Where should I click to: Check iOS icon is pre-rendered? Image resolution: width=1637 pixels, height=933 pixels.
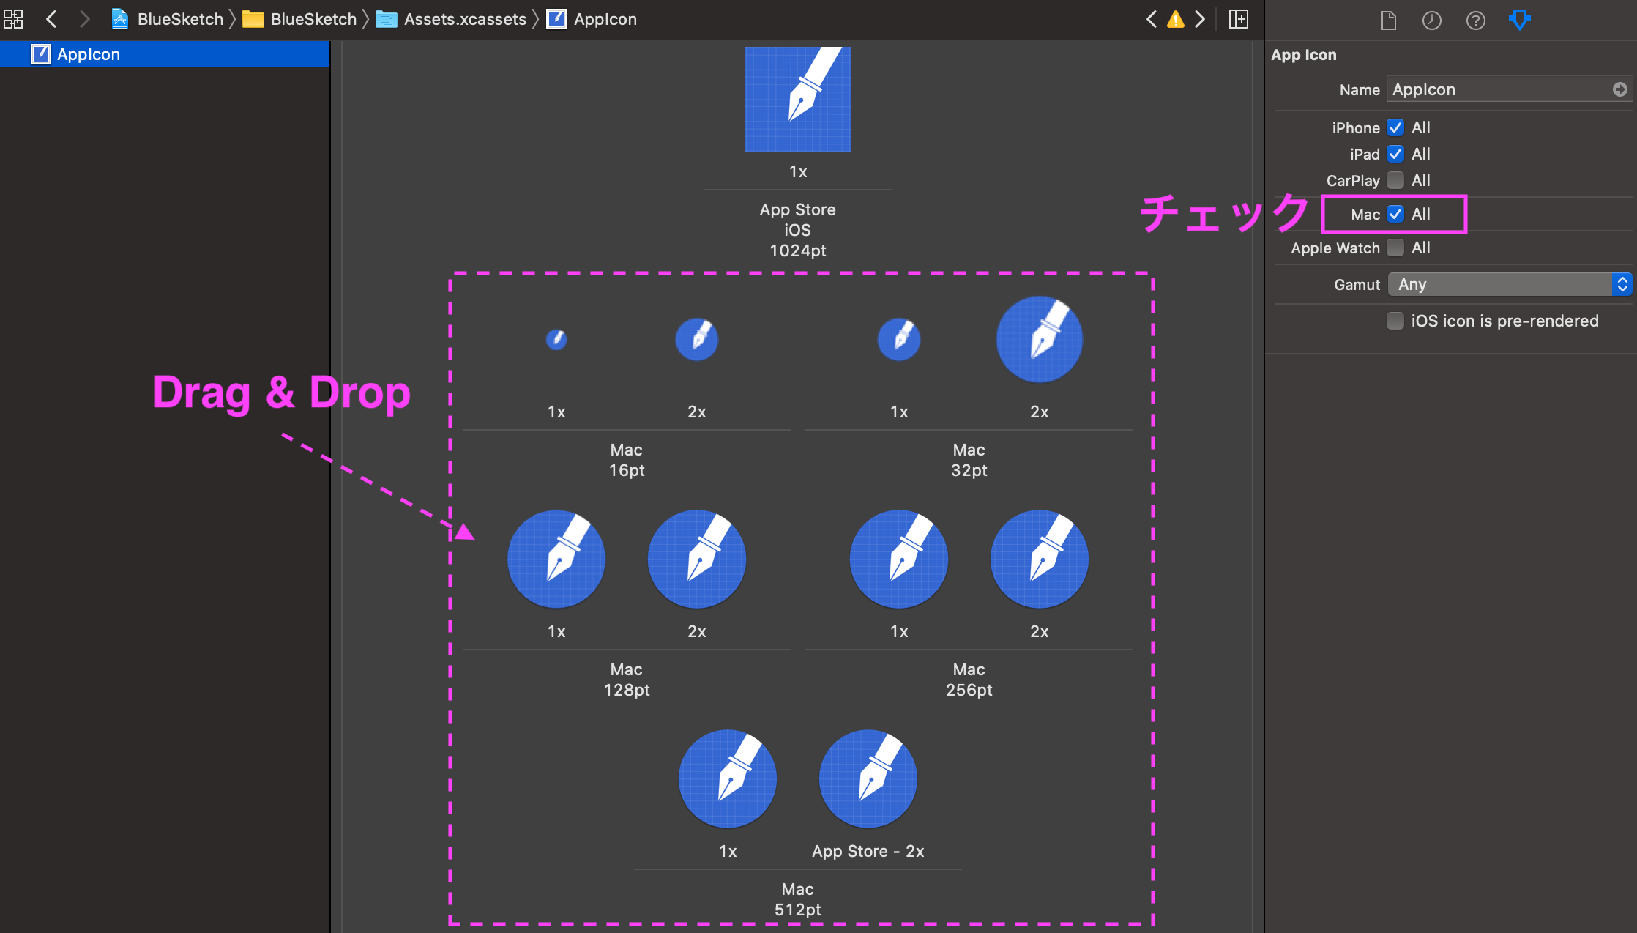[1395, 321]
